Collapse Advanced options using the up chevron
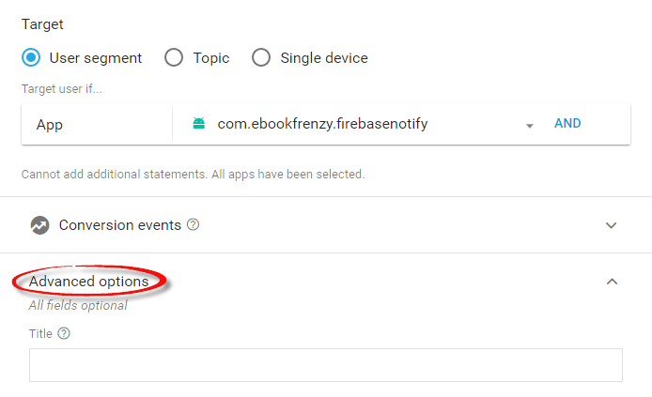652x397 pixels. (x=612, y=282)
